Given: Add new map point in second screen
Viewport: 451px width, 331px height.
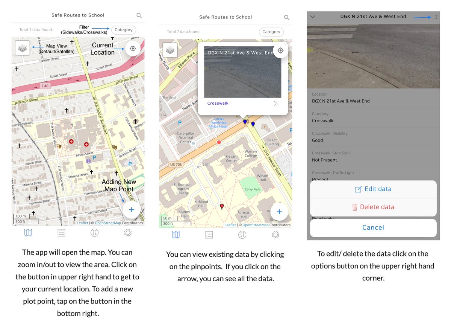Looking at the screenshot, I should 279,212.
